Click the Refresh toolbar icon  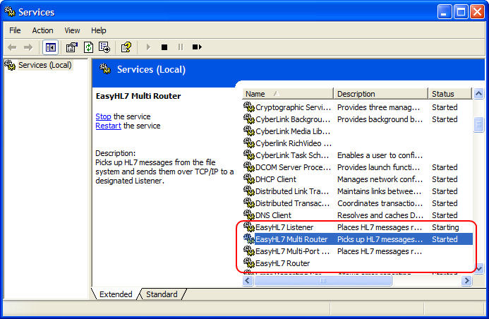point(88,47)
